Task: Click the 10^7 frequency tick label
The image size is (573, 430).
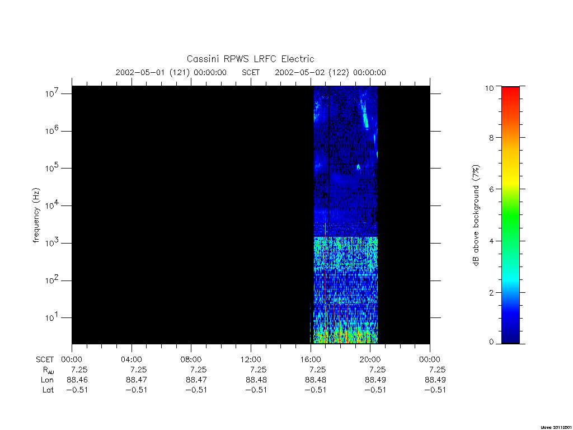Action: [53, 94]
